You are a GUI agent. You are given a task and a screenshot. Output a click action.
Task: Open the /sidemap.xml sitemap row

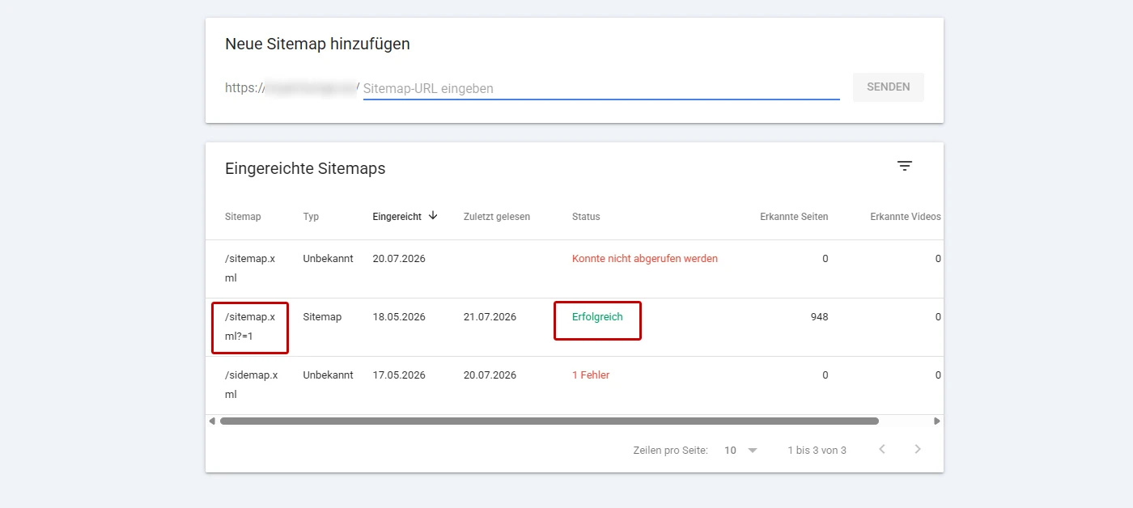tap(574, 385)
